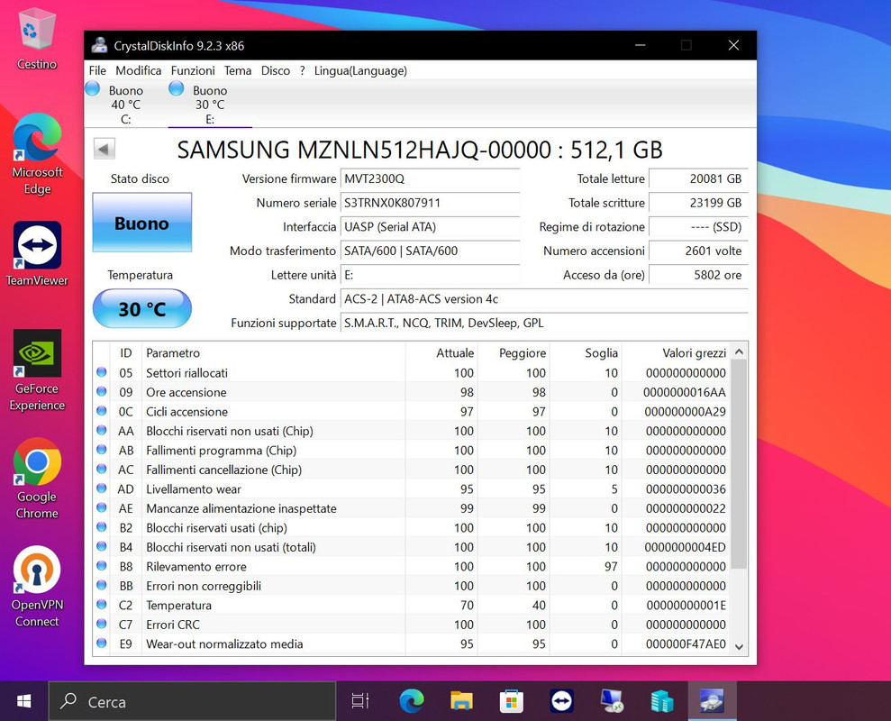Viewport: 891px width, 721px height.
Task: Click the scroll up arrow of the SMART list
Action: (739, 352)
